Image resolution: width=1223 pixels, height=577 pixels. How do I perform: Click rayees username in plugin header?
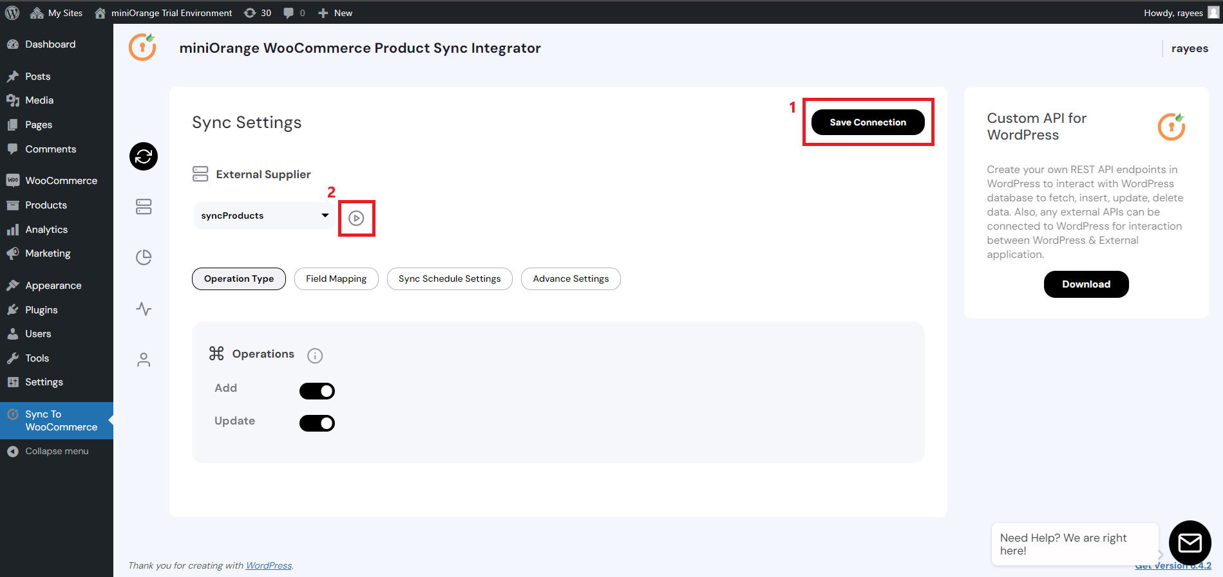pos(1190,48)
